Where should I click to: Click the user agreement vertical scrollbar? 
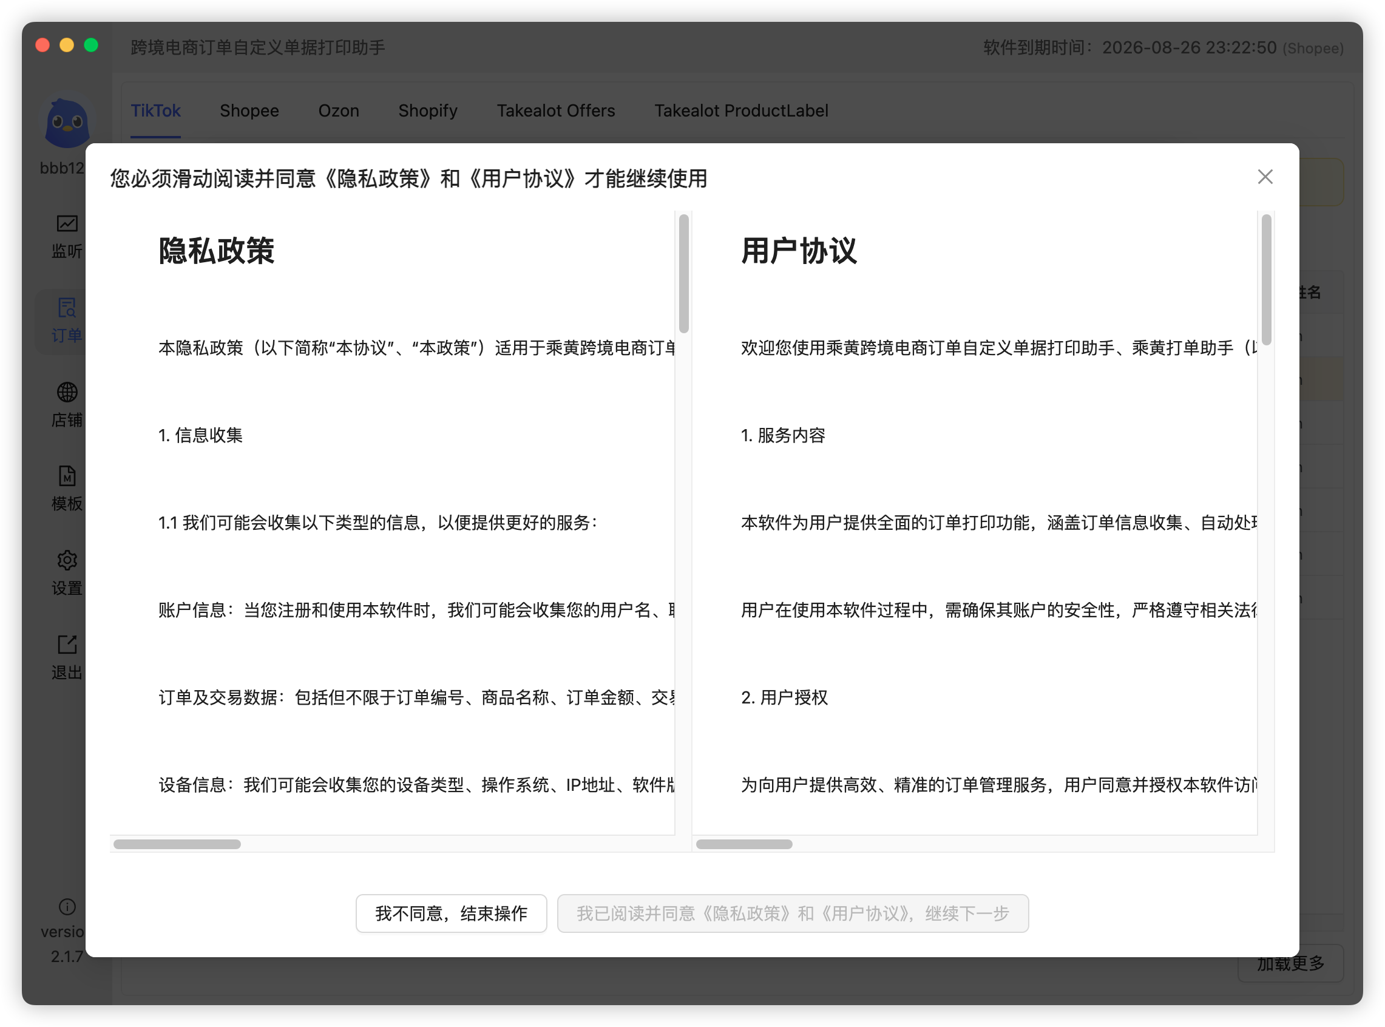[1266, 279]
